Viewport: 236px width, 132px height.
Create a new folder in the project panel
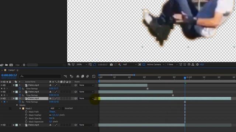pyautogui.click(x=7, y=65)
